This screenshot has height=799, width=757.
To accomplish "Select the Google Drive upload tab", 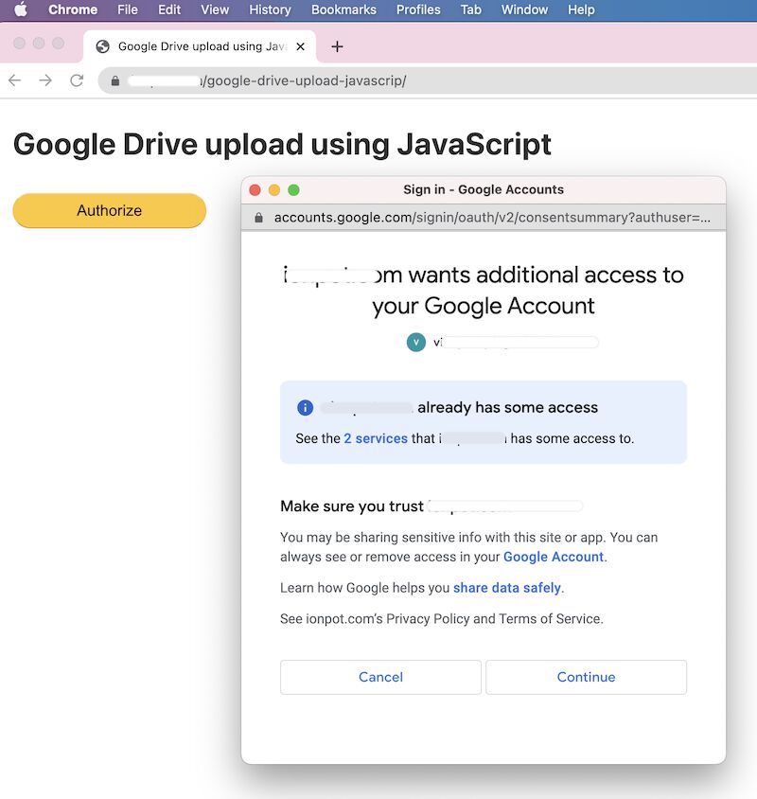I will point(200,46).
